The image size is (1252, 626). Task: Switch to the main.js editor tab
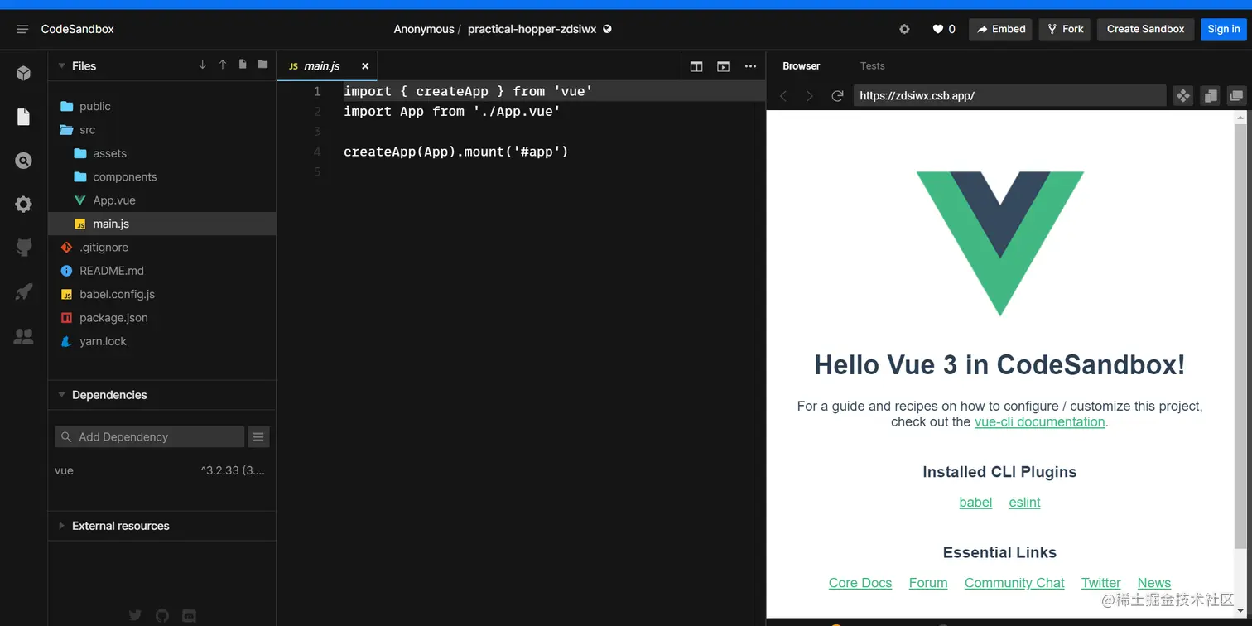[x=322, y=66]
